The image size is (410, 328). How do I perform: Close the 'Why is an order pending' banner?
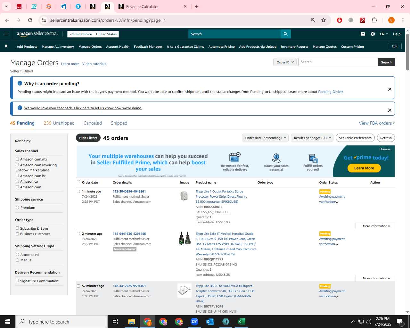(x=390, y=89)
